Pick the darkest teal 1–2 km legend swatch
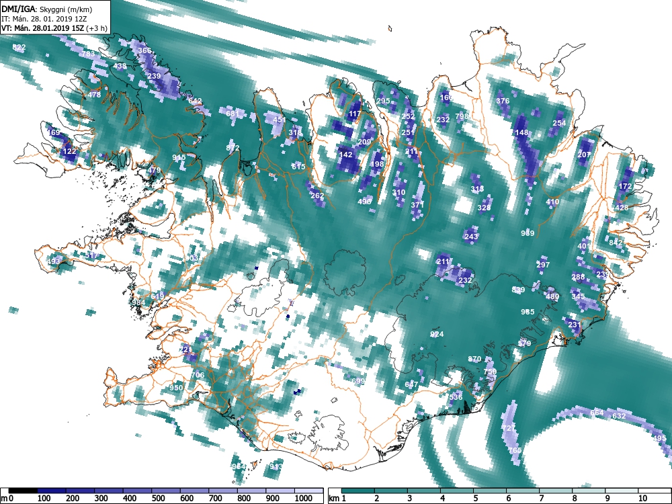 tap(358, 491)
